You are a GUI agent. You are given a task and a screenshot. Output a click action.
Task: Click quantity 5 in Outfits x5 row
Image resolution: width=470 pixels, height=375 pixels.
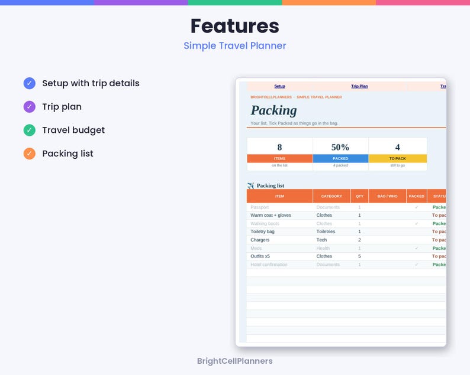coord(359,256)
